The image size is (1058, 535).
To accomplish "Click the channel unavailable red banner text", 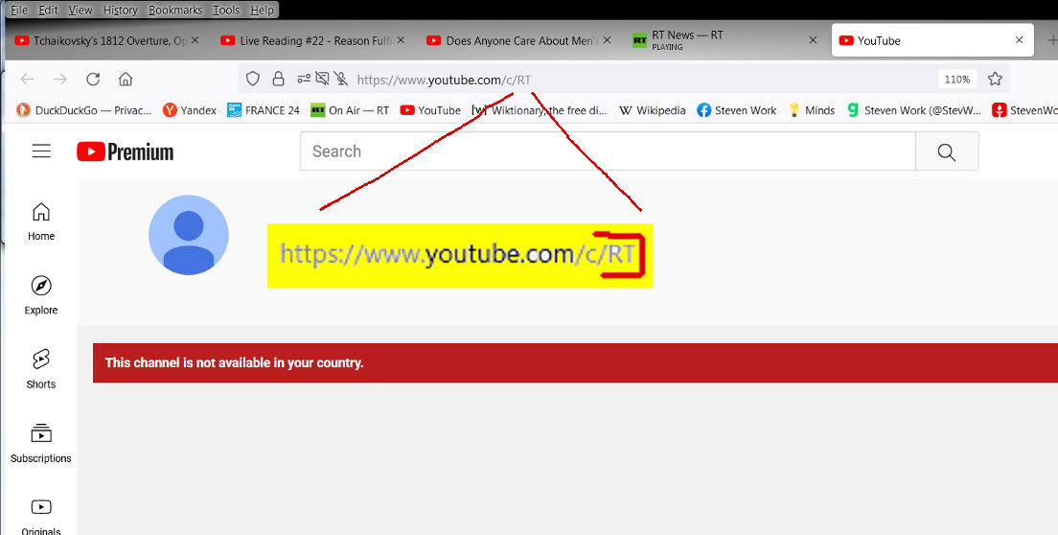I will tap(234, 363).
